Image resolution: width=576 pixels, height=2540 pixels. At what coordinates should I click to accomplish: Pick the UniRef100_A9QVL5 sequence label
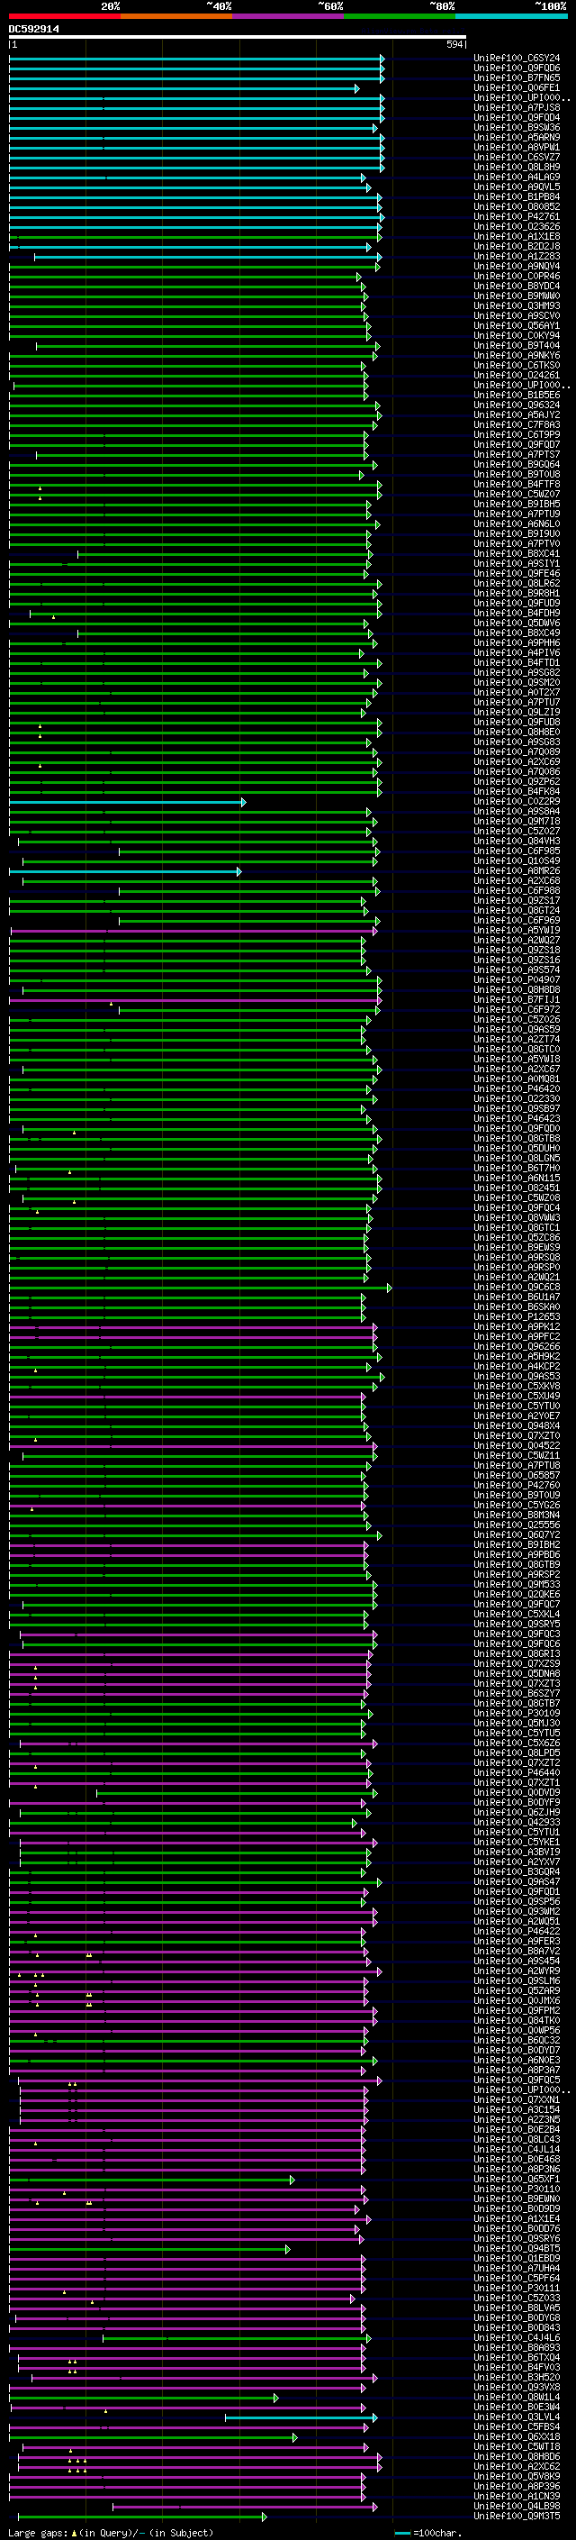coord(517,187)
